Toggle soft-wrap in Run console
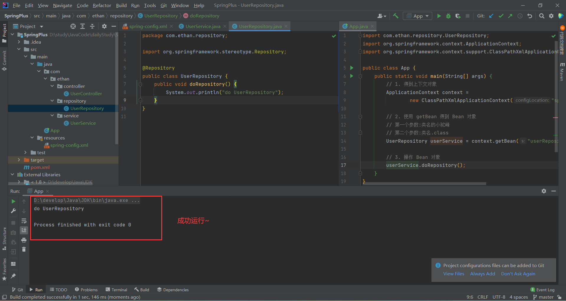The height and width of the screenshot is (301, 566). 24,221
